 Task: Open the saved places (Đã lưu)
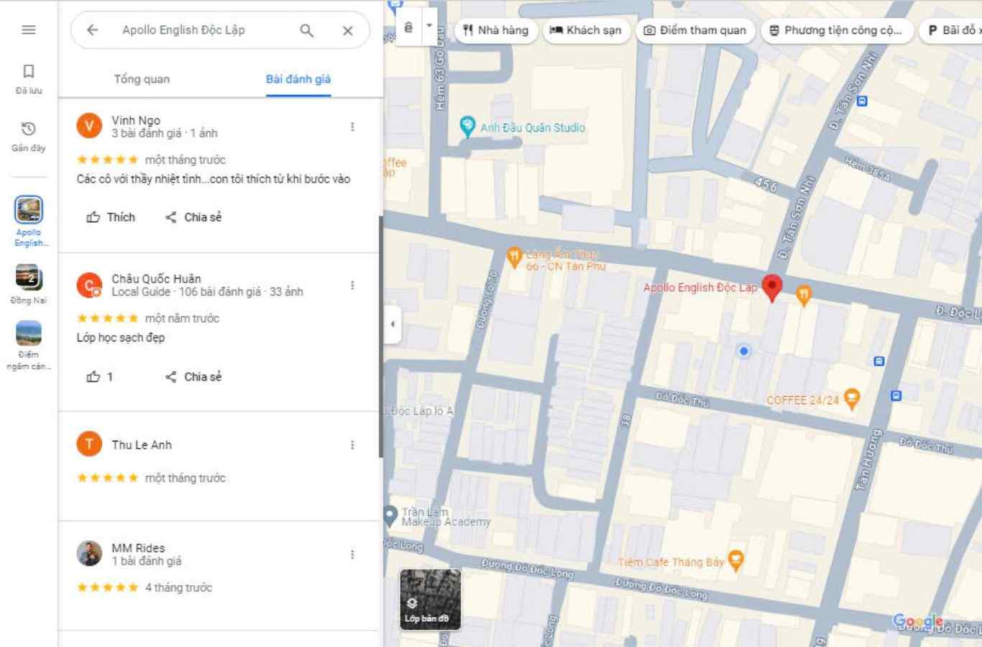pos(29,79)
